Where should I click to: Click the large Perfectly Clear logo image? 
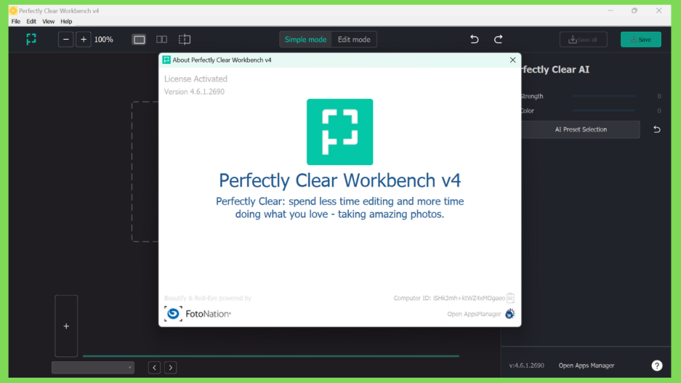[340, 132]
